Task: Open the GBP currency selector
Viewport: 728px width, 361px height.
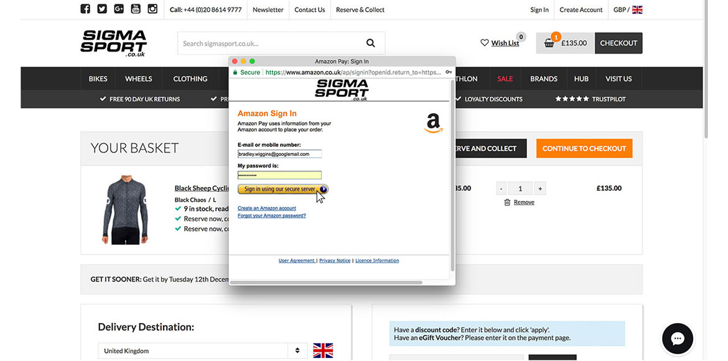Action: coord(628,10)
